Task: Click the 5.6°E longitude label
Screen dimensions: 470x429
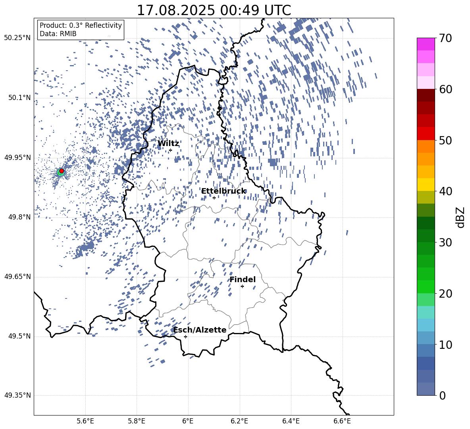Action: (x=85, y=421)
